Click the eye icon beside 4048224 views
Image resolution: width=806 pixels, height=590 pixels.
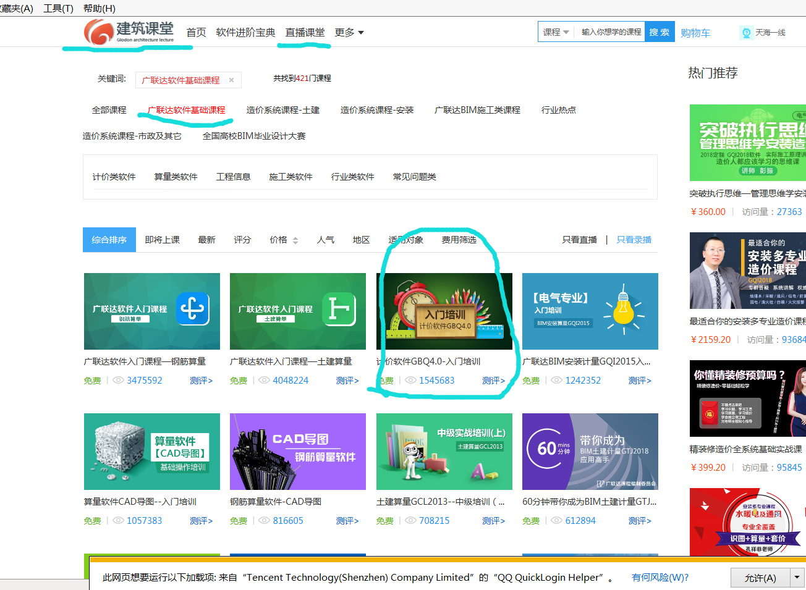[265, 381]
